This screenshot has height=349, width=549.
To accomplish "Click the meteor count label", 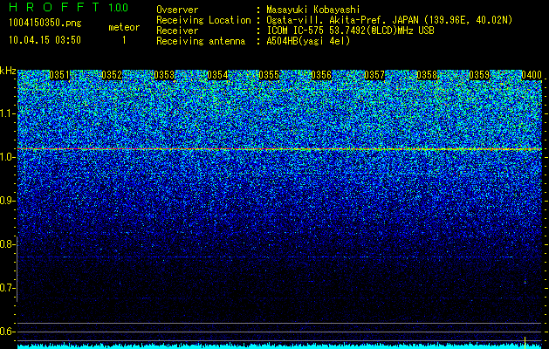I will pyautogui.click(x=124, y=27).
